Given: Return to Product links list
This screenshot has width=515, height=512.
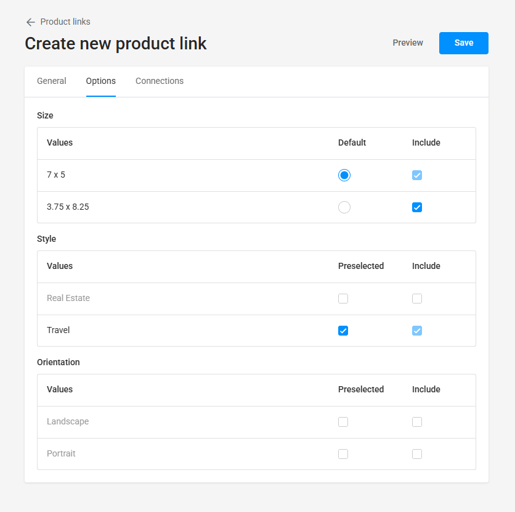Looking at the screenshot, I should [x=65, y=22].
